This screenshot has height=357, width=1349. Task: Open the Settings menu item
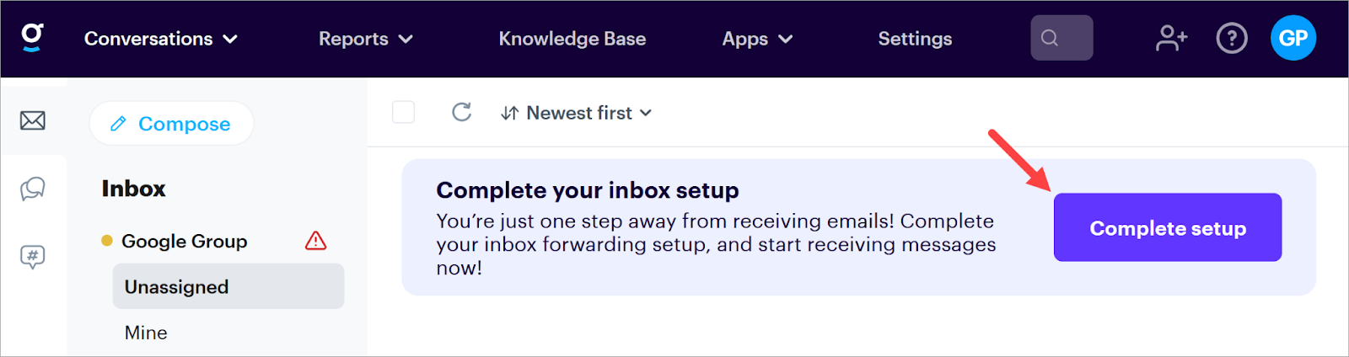[915, 39]
